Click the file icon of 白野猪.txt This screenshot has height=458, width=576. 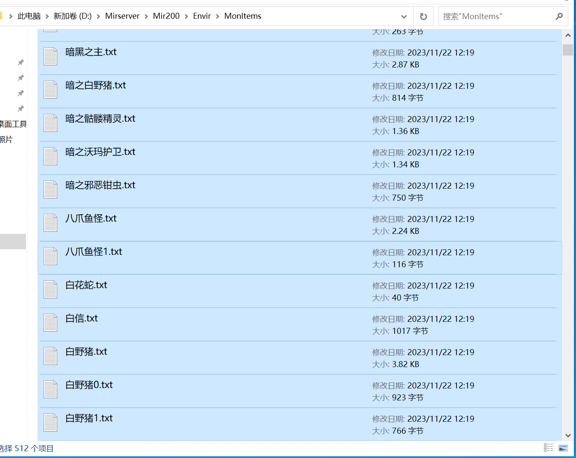[x=50, y=356]
